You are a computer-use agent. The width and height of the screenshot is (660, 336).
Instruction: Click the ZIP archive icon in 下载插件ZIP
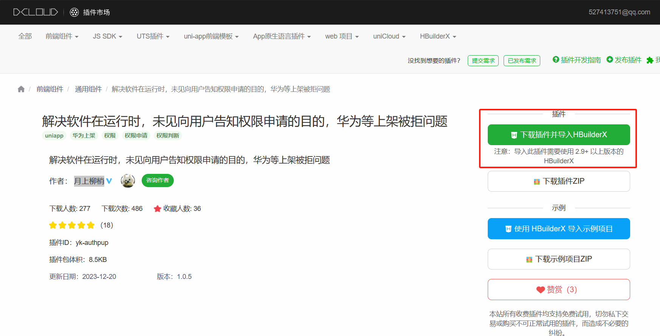(536, 182)
